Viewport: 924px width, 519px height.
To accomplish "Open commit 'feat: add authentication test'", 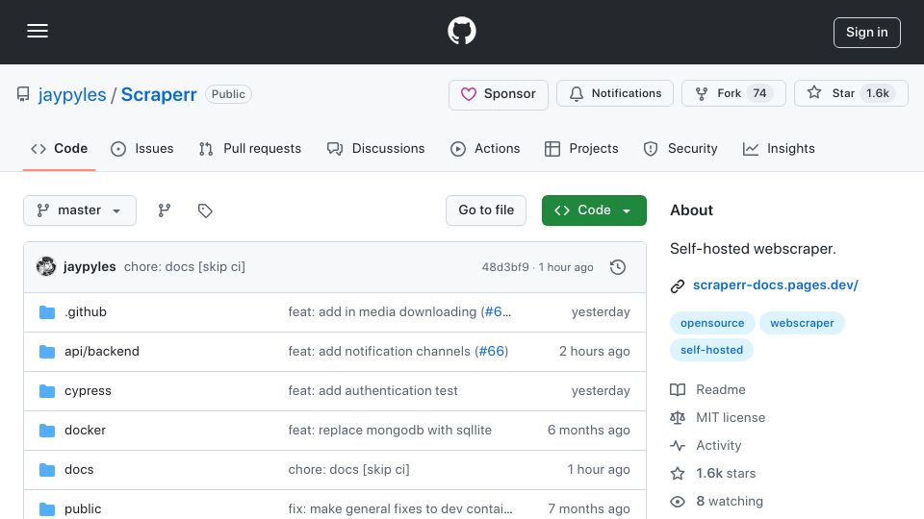I will (x=373, y=391).
